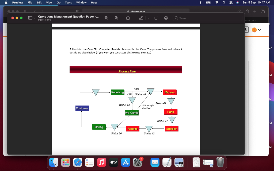
Task: Zoom out the PDF page
Action: point(106,18)
